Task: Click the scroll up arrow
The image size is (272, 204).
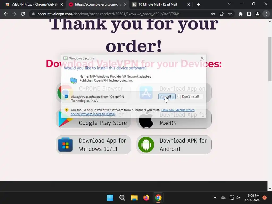Action: (270, 21)
